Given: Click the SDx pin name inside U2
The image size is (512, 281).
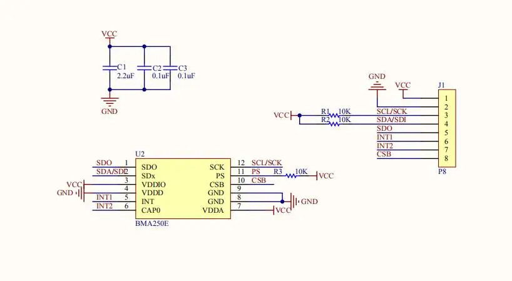Looking at the screenshot, I should 148,176.
